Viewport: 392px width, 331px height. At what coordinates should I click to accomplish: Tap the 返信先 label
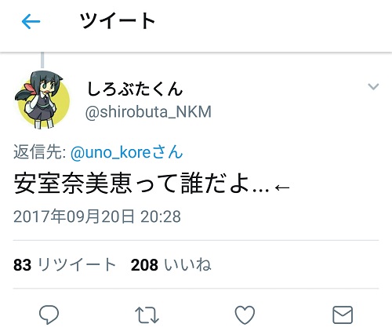[x=39, y=152]
